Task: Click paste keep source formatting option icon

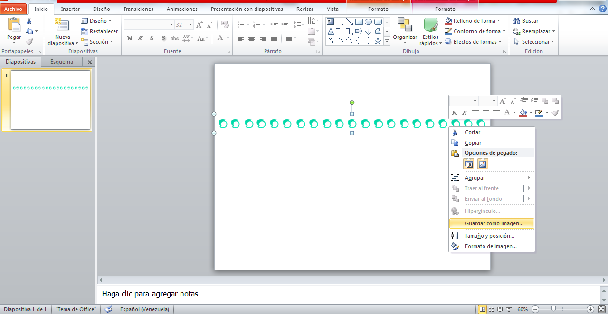Action: point(469,164)
